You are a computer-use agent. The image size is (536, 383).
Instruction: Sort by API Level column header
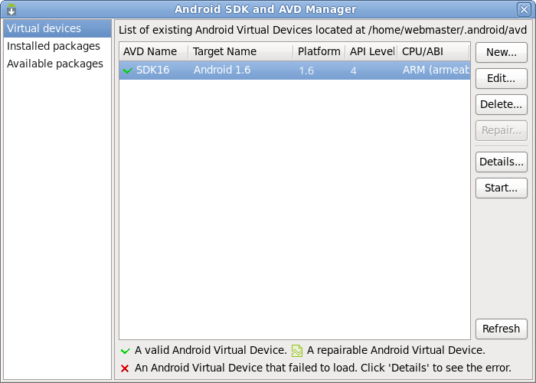click(x=371, y=51)
